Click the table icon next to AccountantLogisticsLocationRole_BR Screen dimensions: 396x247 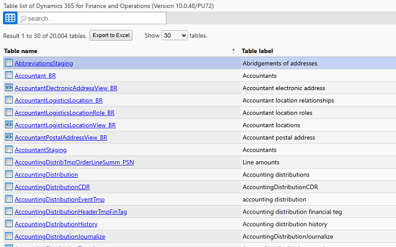click(x=9, y=112)
